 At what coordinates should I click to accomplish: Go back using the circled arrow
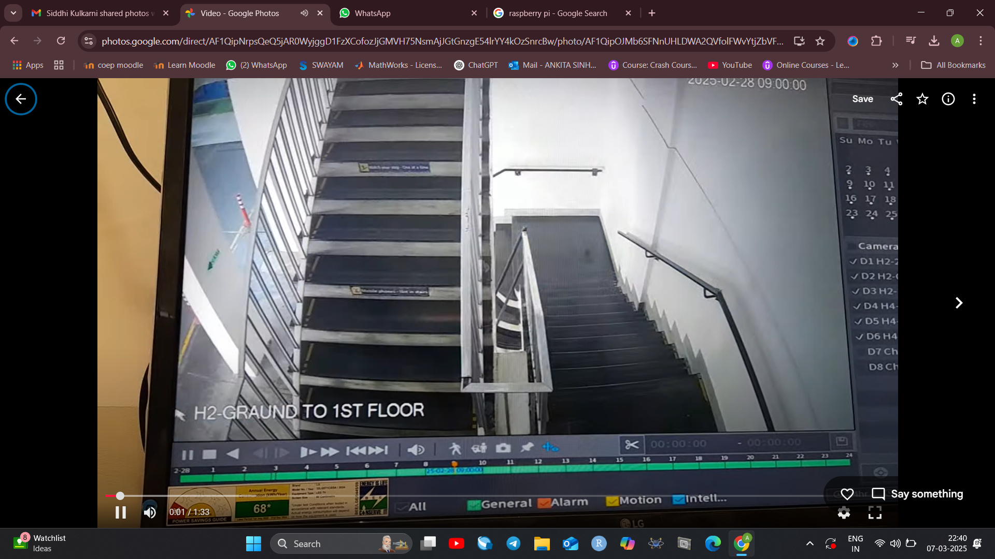click(x=21, y=99)
